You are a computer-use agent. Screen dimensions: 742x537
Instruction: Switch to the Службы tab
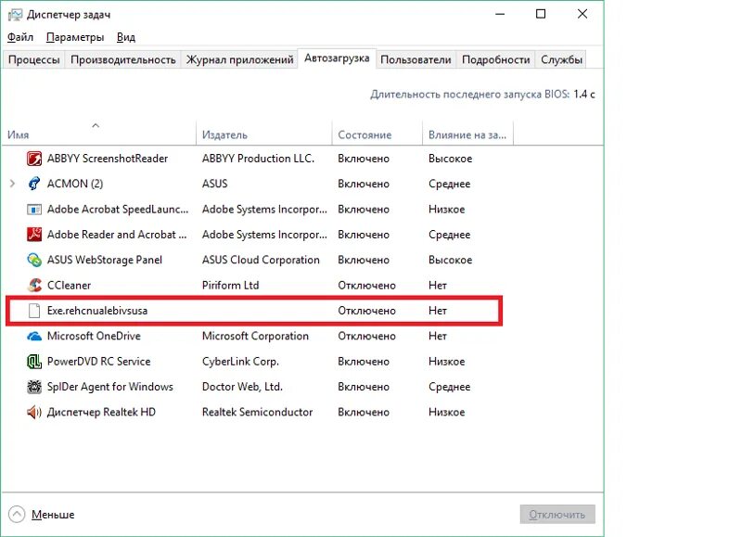(x=561, y=59)
